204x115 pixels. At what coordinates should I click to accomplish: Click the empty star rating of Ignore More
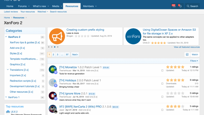(x=175, y=93)
